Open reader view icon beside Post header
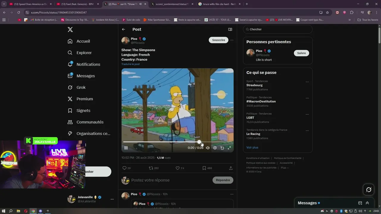 coord(230,29)
